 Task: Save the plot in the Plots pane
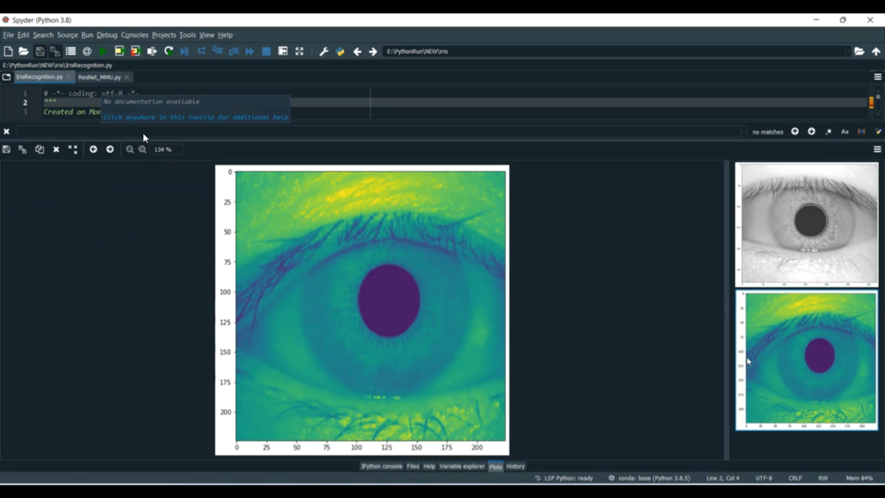click(6, 149)
